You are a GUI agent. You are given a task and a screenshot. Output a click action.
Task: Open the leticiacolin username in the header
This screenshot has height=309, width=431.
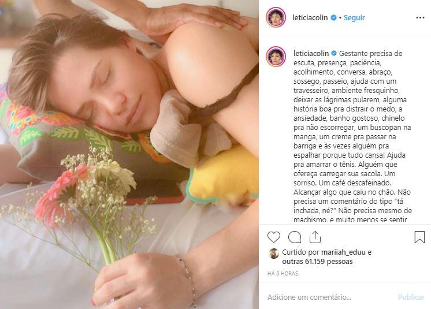[310, 17]
